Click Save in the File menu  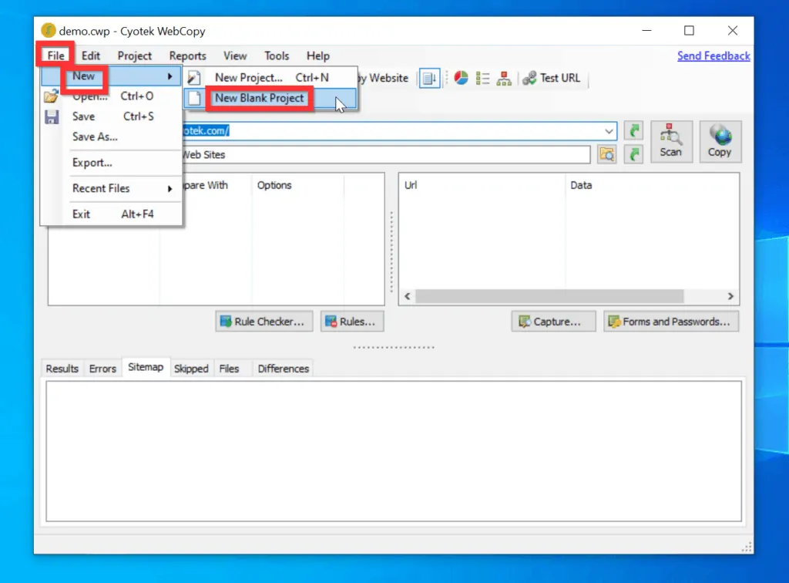click(111, 116)
